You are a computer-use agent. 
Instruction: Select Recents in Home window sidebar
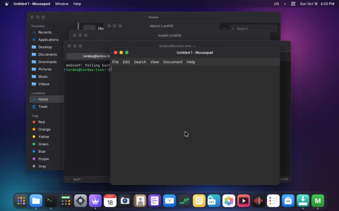pyautogui.click(x=45, y=32)
